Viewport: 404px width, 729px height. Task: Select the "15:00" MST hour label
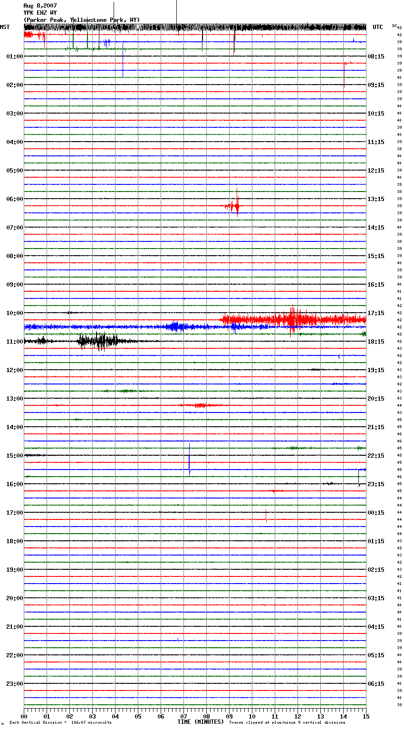(14, 456)
